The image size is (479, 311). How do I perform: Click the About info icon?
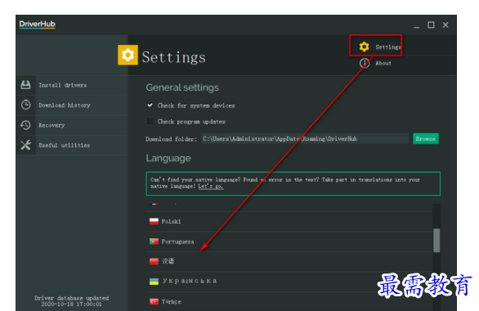point(364,63)
